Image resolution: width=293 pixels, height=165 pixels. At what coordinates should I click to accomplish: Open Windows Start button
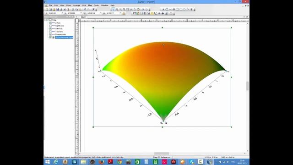coord(48,162)
